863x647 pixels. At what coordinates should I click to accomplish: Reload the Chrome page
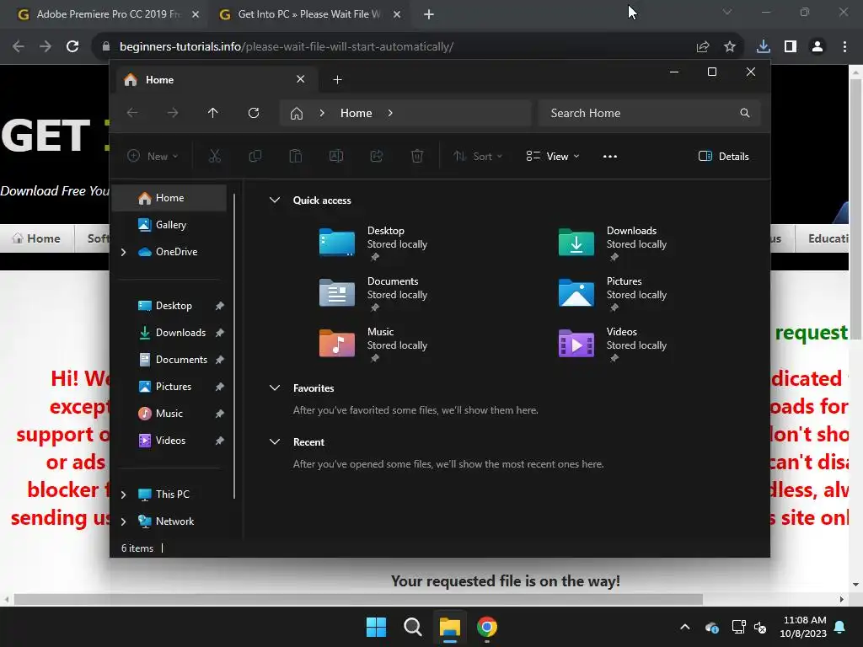pos(72,47)
